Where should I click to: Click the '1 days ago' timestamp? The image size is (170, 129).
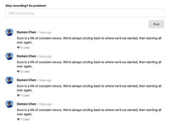point(44,33)
